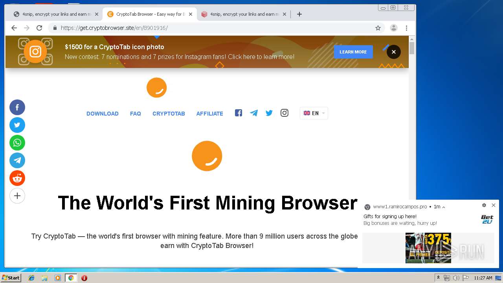This screenshot has height=283, width=503.
Task: Open Windows Explorer folder from taskbar
Action: 44,278
